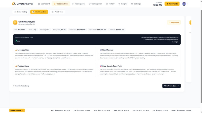Click the Risk / Reward chart icon
The image size is (202, 113).
[101, 50]
